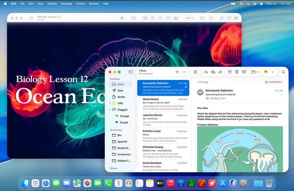Toggle the Keynote Format inspector
Screen dimensions: 294x191
pyautogui.click(x=222, y=18)
